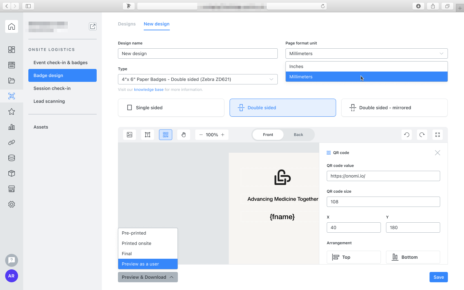The width and height of the screenshot is (464, 290).
Task: Switch to the Back side
Action: [298, 135]
